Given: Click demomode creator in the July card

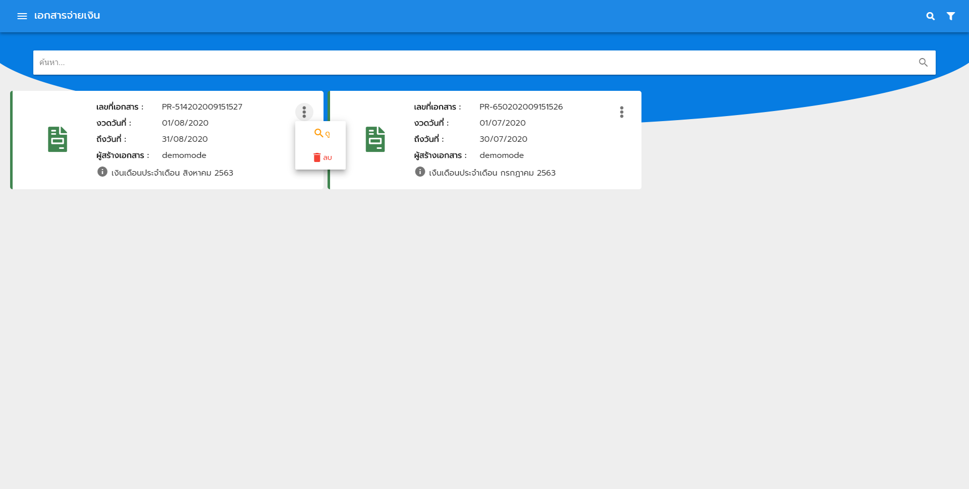Looking at the screenshot, I should point(502,155).
